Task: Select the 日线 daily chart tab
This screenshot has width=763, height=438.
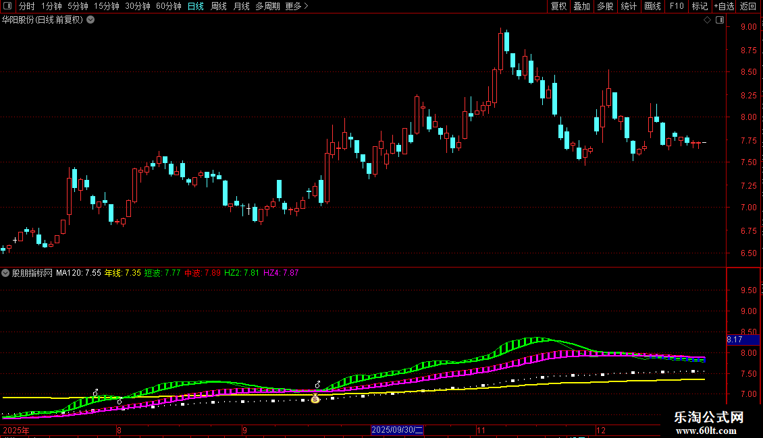Action: pos(196,6)
